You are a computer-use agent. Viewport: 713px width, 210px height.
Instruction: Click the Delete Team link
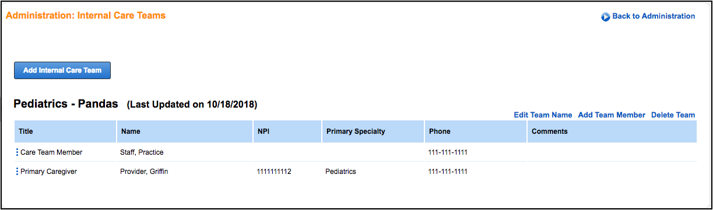(x=673, y=115)
